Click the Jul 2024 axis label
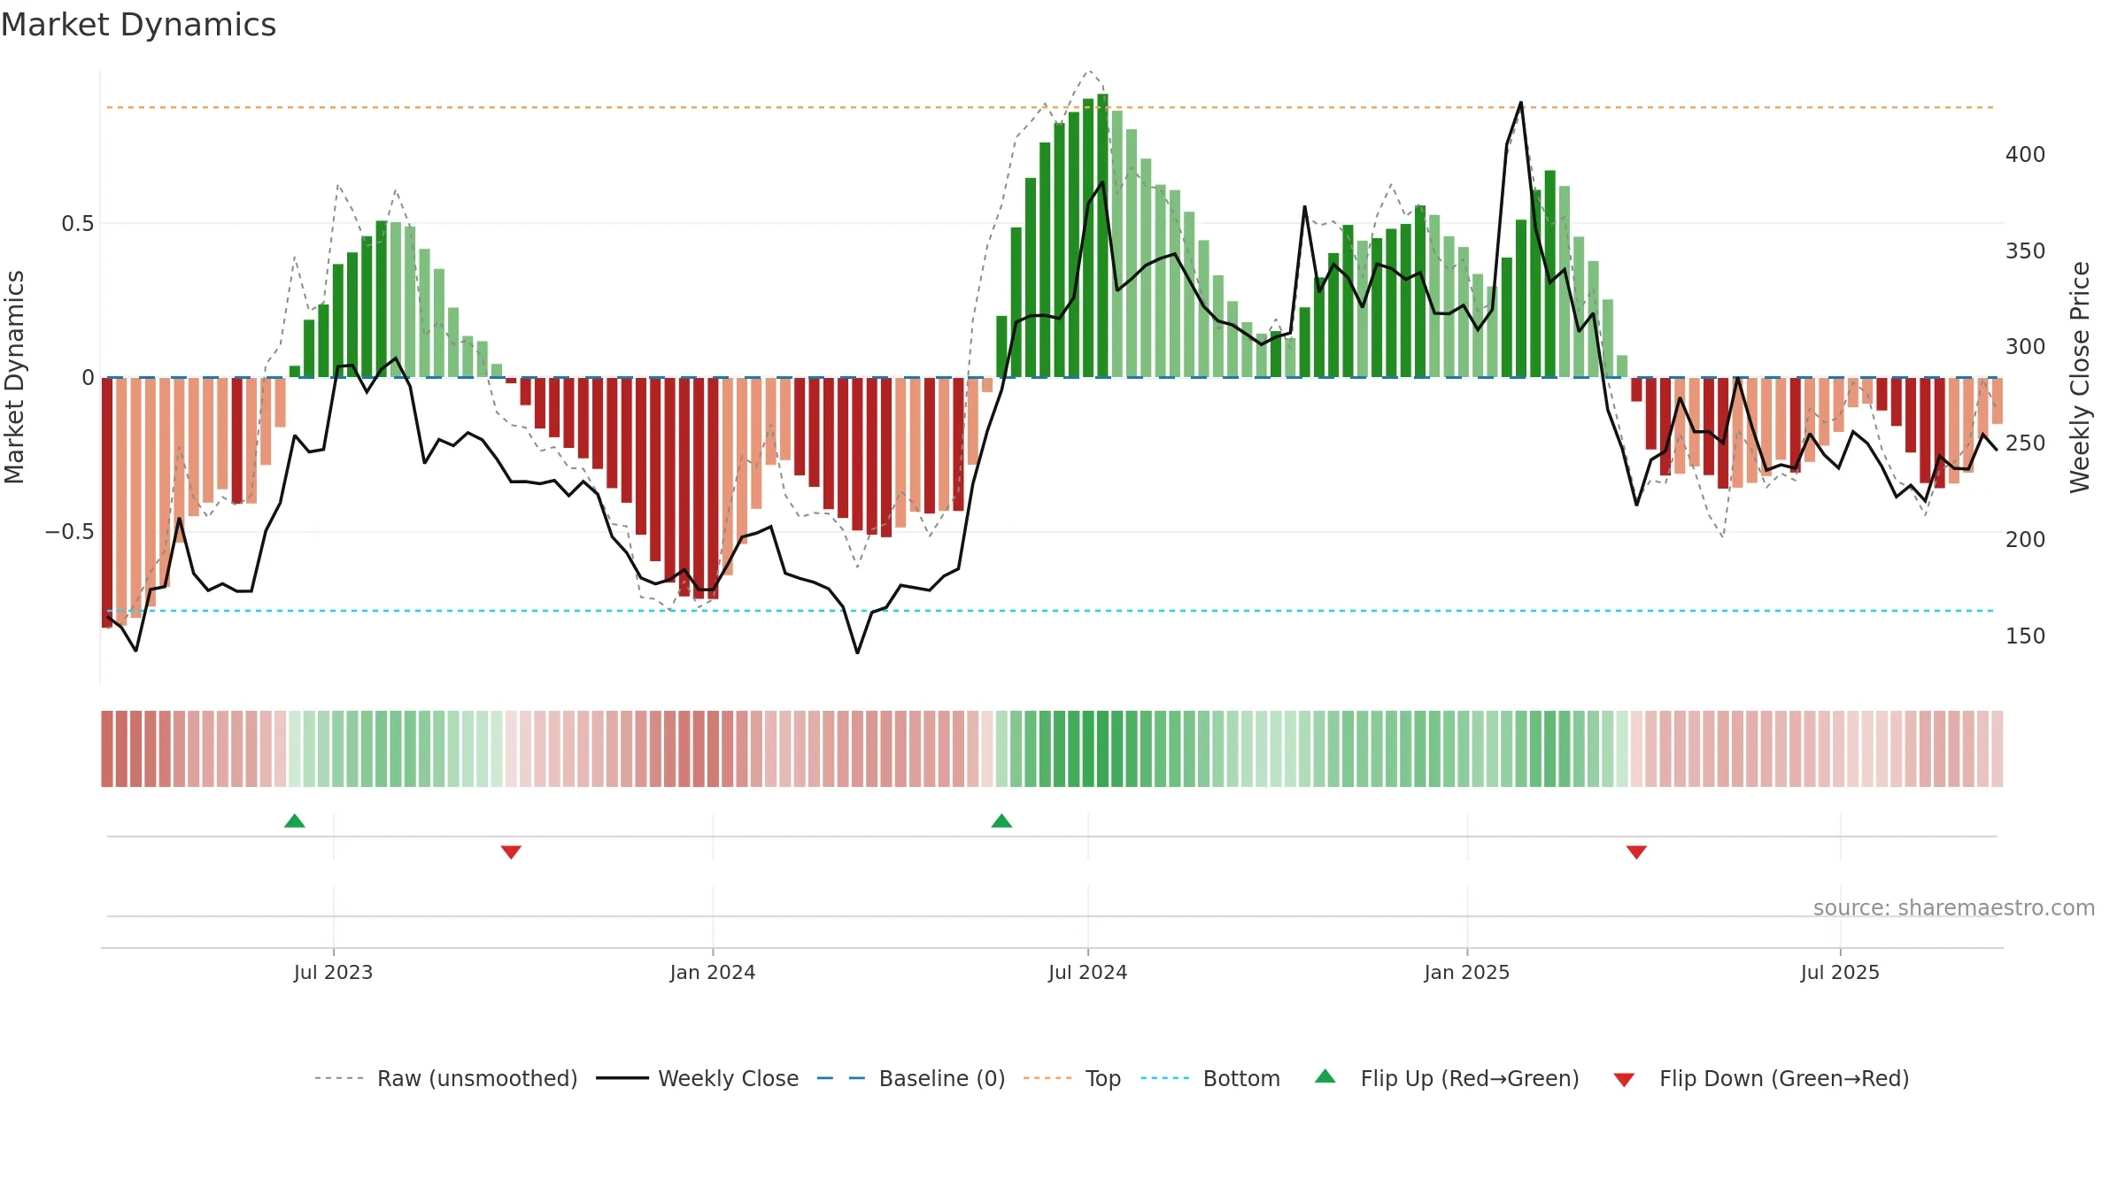Screen dimensions: 2125x1195 point(1088,972)
